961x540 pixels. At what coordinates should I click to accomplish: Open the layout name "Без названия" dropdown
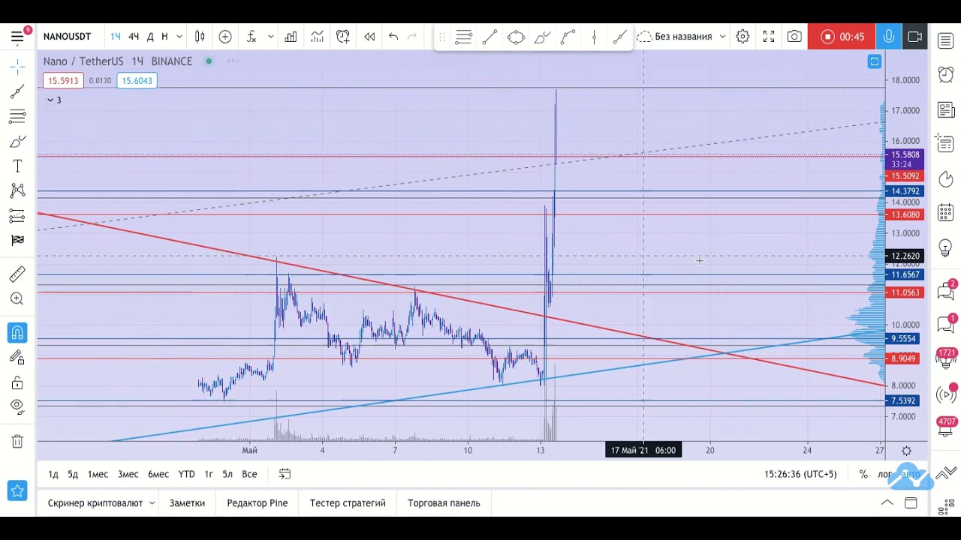pos(682,37)
